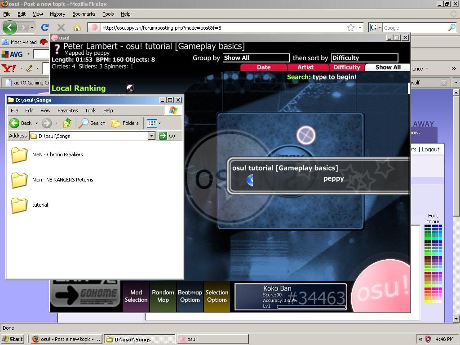Click the globe icon beside Local Ranking
The width and height of the screenshot is (460, 345).
tap(130, 88)
